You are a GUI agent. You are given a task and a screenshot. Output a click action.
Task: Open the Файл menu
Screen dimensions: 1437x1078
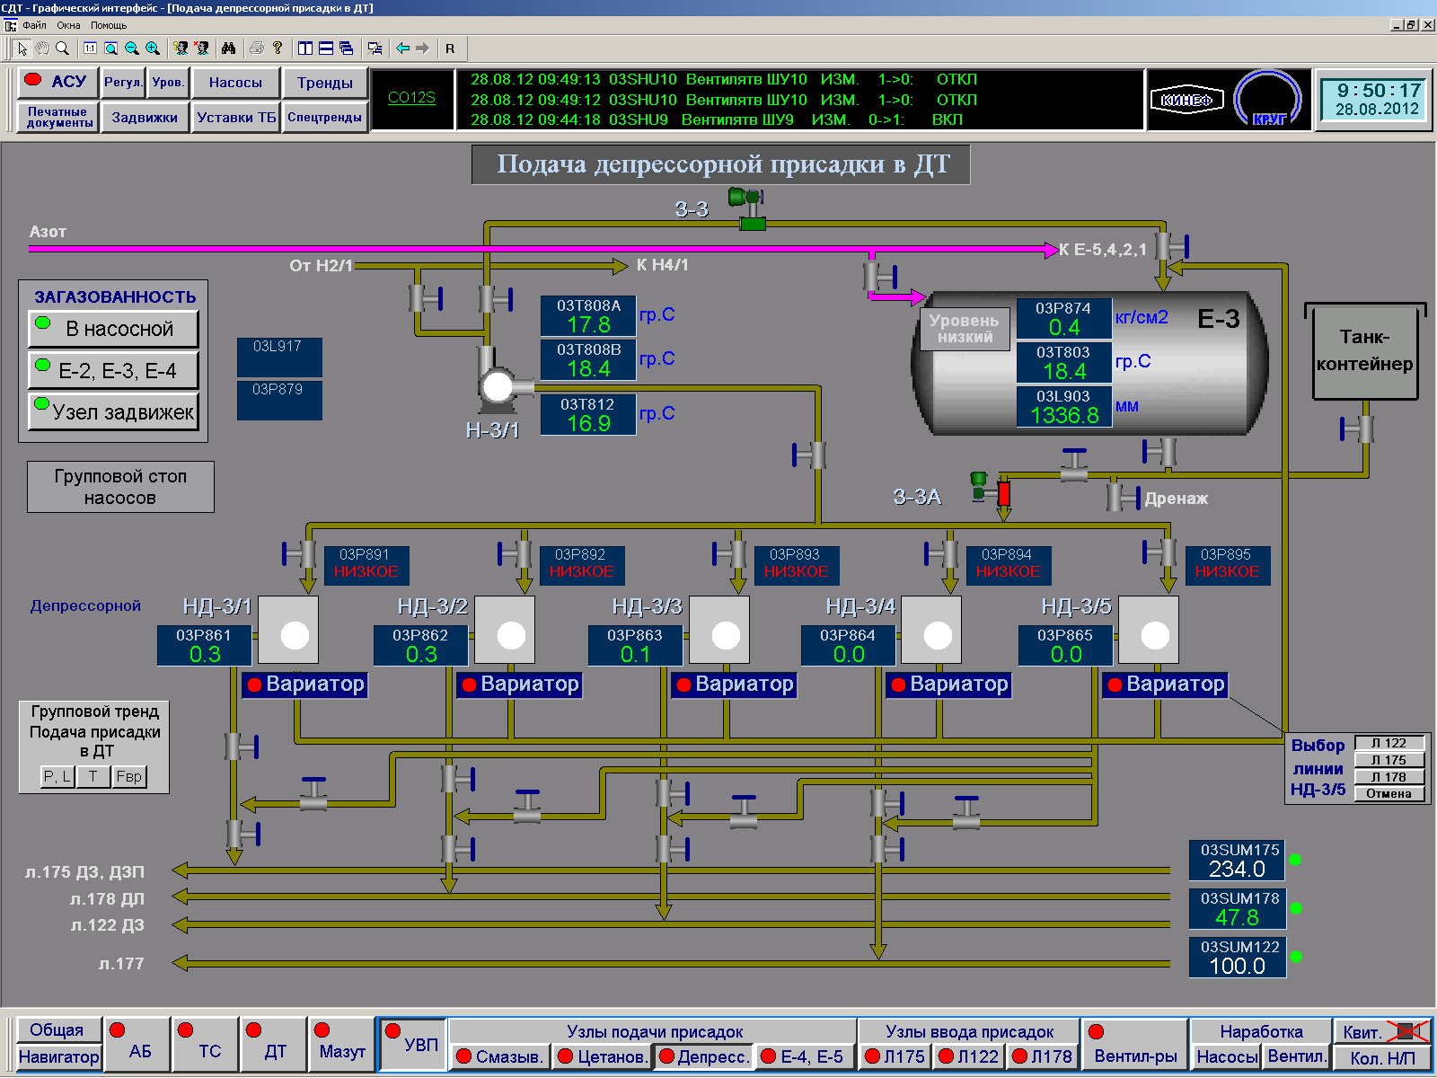tap(34, 25)
